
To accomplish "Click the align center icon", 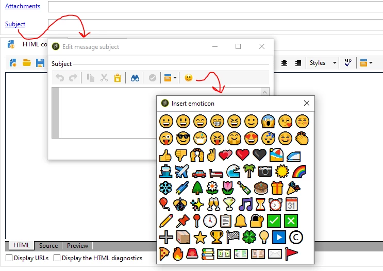I will pyautogui.click(x=284, y=63).
